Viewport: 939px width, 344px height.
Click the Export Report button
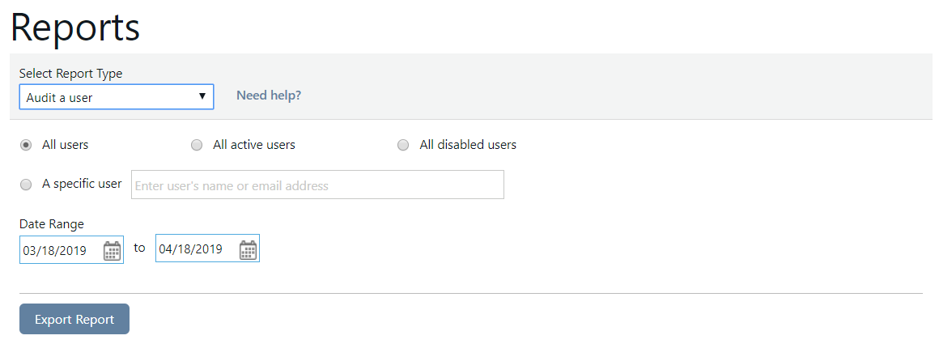click(x=74, y=319)
